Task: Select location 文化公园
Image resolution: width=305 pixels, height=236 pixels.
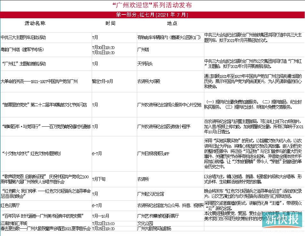Action: [x=145, y=223]
